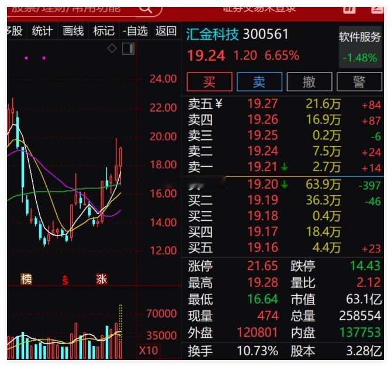Click -自选 to remove from watchlist
The width and height of the screenshot is (391, 367).
(x=135, y=31)
